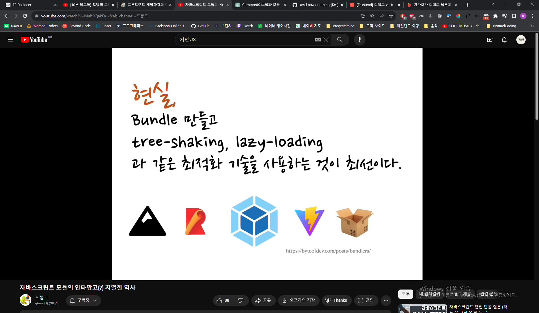Go to the YouTube home logo
The width and height of the screenshot is (539, 313).
pos(34,40)
